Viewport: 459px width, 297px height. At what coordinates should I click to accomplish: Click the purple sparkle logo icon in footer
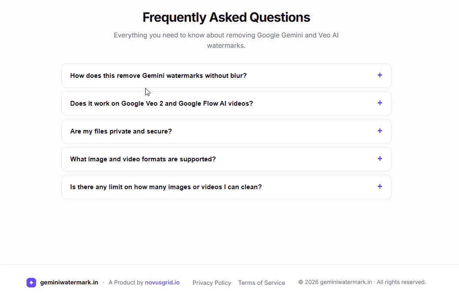click(x=31, y=283)
